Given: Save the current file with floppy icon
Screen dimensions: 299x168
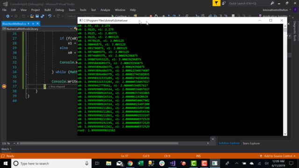Looking at the screenshot, I should click(37, 16).
